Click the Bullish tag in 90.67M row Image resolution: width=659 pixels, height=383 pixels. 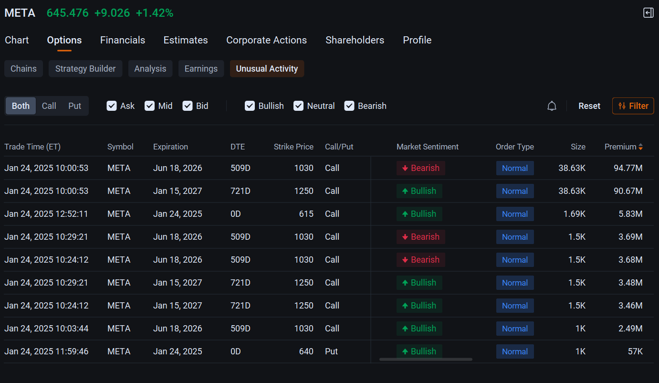419,191
